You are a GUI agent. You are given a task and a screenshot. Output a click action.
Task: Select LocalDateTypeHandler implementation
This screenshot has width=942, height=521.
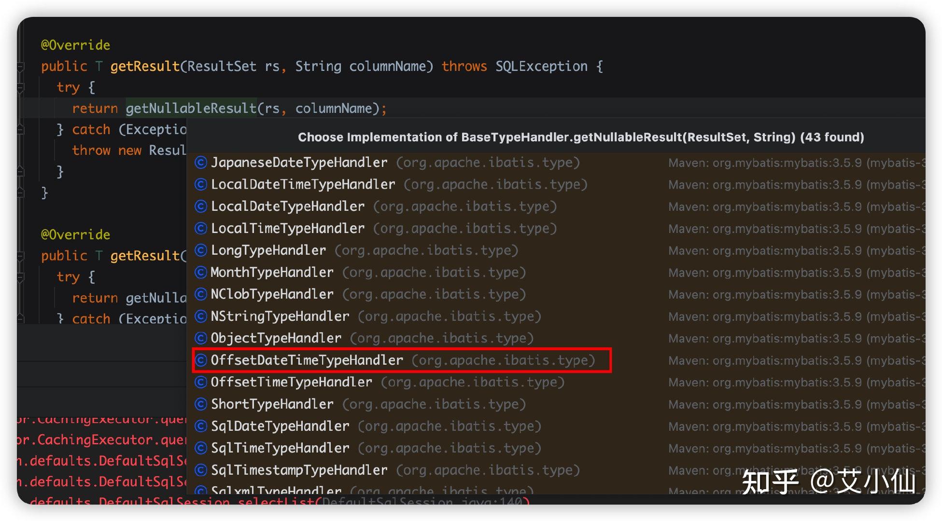pyautogui.click(x=288, y=206)
